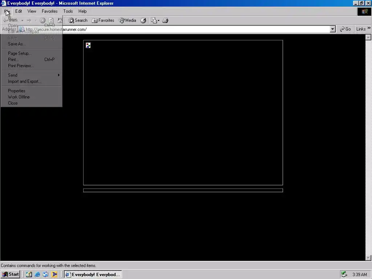Click the vertical scrollbar down arrow
372x279 pixels.
(368, 258)
